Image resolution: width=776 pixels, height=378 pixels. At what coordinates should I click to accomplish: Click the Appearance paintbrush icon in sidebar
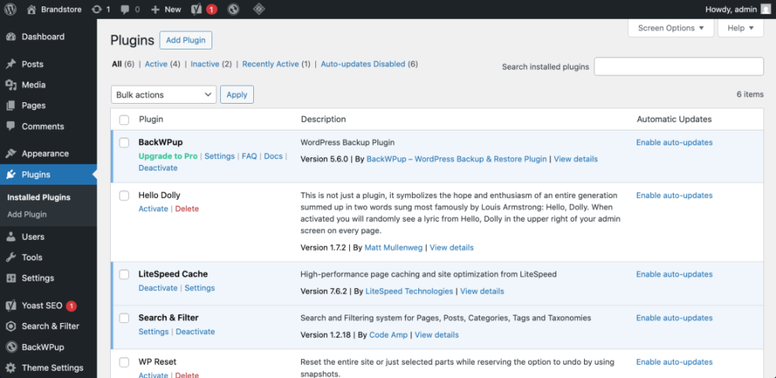pyautogui.click(x=11, y=153)
